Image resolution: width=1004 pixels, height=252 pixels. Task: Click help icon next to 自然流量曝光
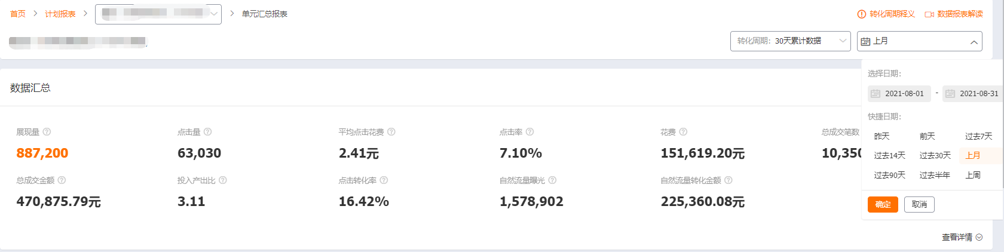pyautogui.click(x=552, y=180)
